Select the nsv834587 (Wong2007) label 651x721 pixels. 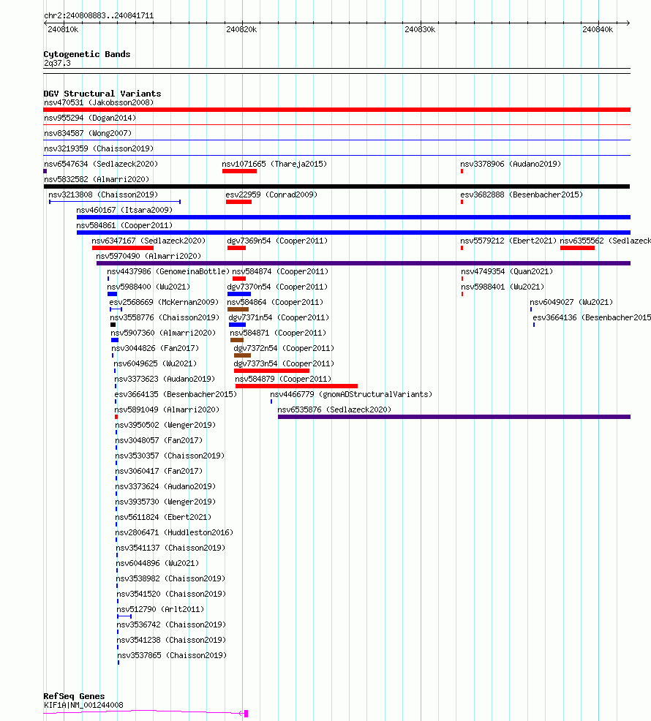point(88,133)
